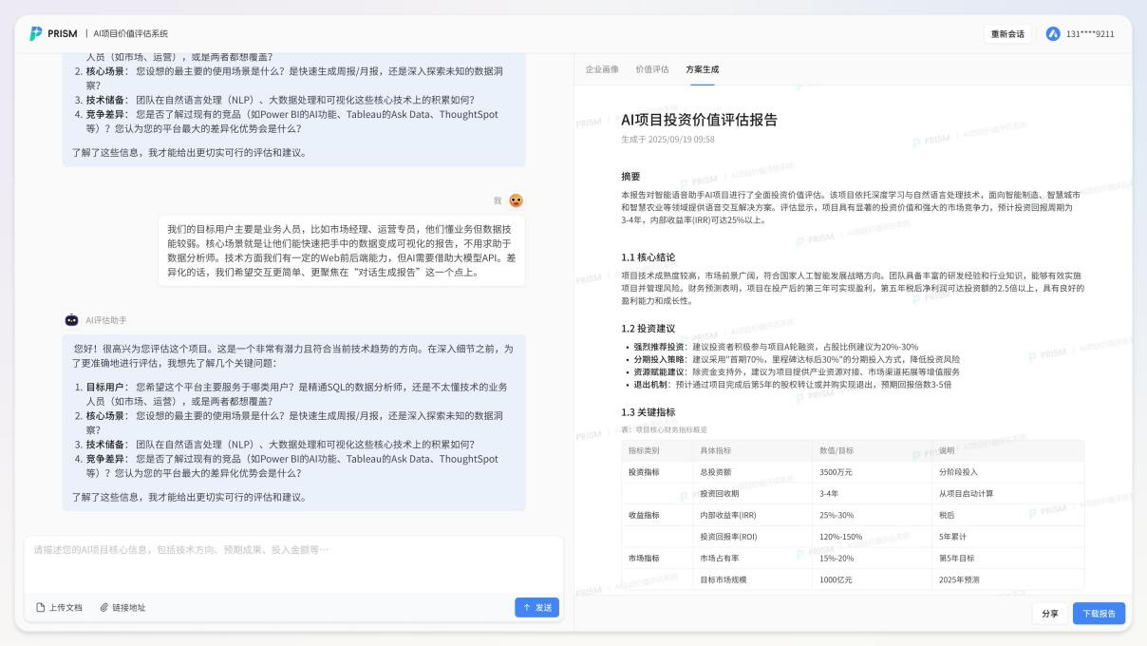Click the blue user avatar icon

pos(1053,34)
